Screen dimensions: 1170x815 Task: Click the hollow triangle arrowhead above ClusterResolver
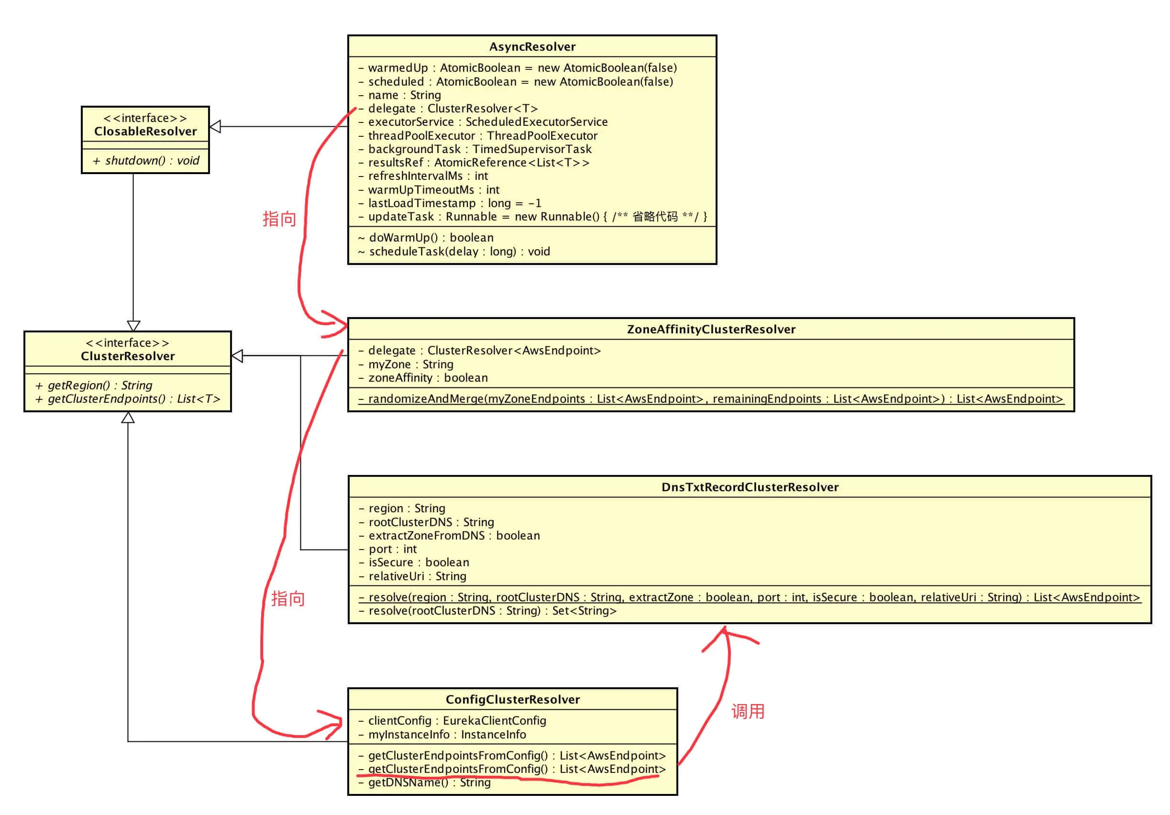point(133,326)
